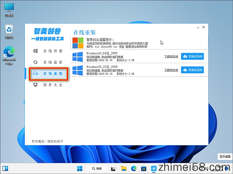Click the 智美创谷温馨提示 heading text

point(100,39)
